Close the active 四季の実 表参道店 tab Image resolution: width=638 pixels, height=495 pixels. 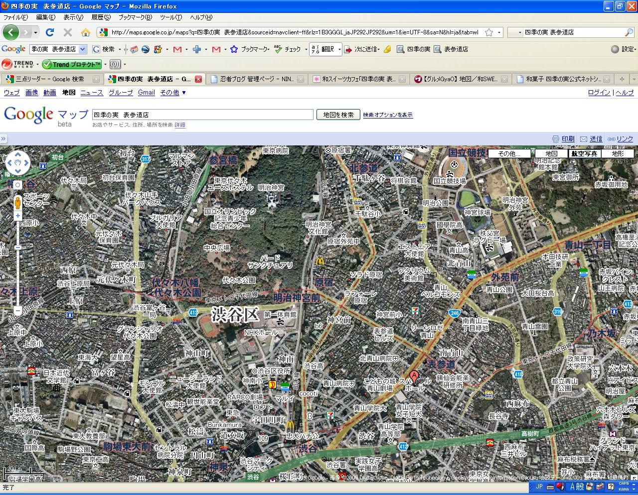(x=198, y=79)
